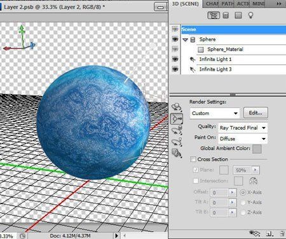Pick the Intersection color swatch
The image size is (286, 239).
(238, 181)
